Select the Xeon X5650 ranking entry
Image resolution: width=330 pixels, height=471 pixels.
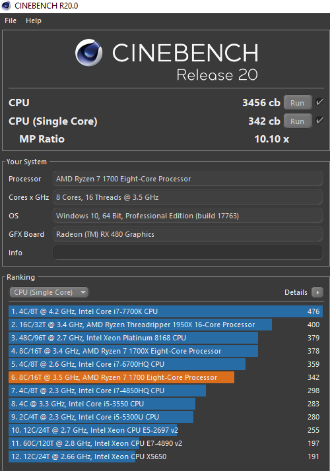(x=166, y=456)
